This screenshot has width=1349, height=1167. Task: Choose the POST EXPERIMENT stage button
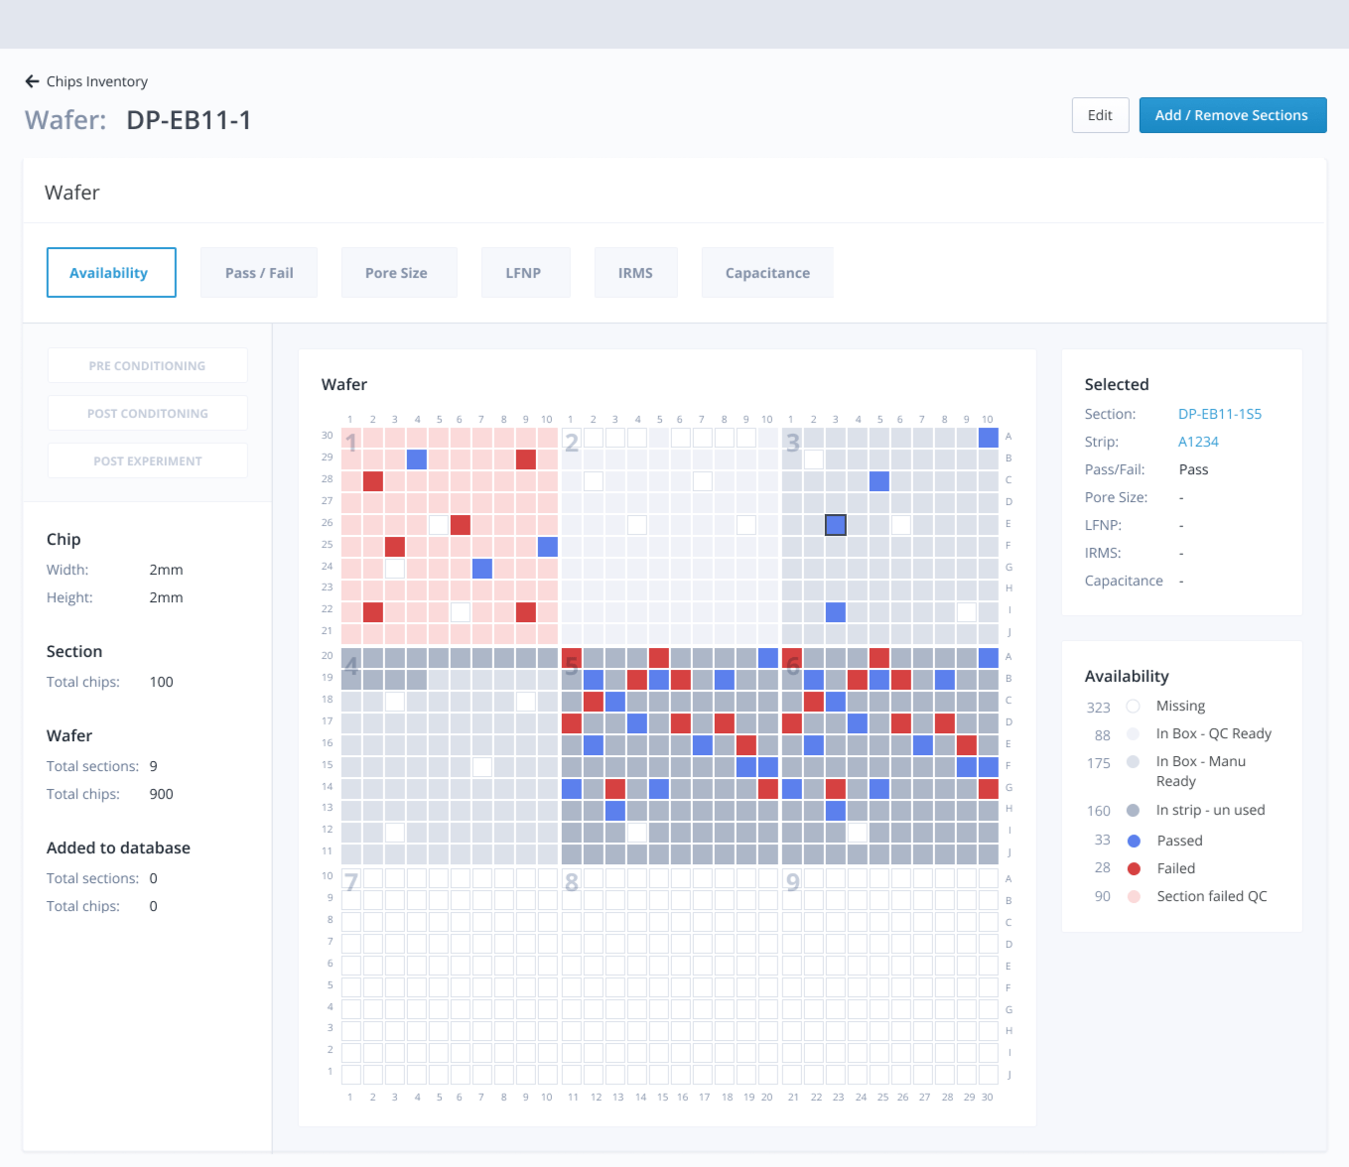[148, 460]
